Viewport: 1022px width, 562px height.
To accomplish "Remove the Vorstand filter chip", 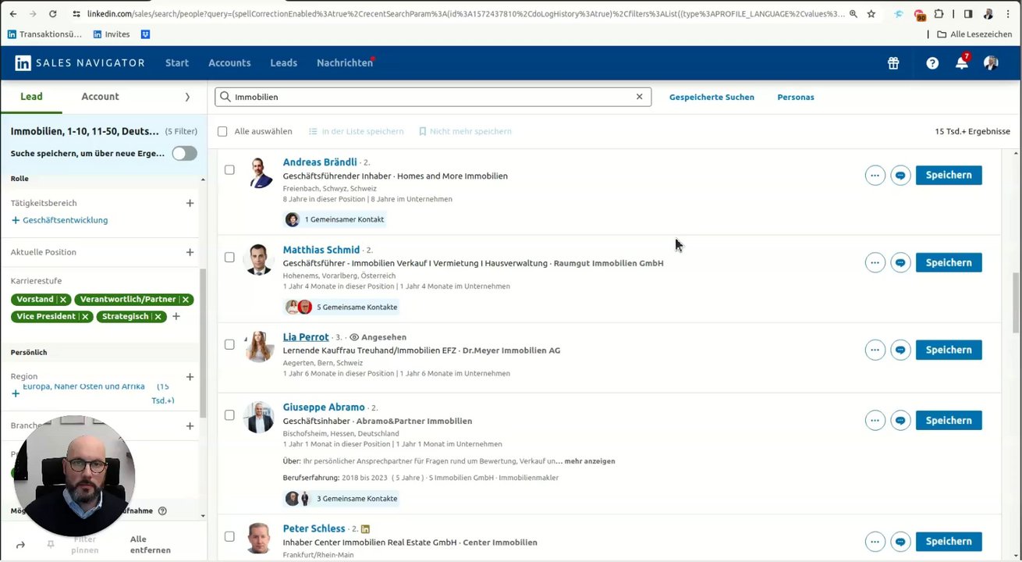I will [63, 300].
